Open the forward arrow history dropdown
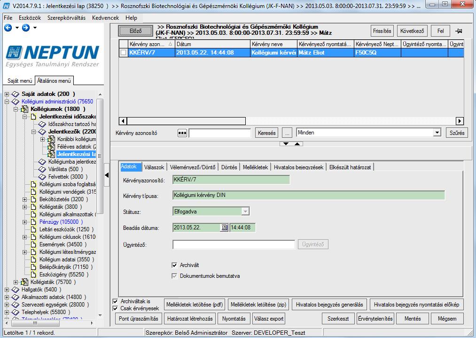The height and width of the screenshot is (338, 476). click(x=35, y=28)
